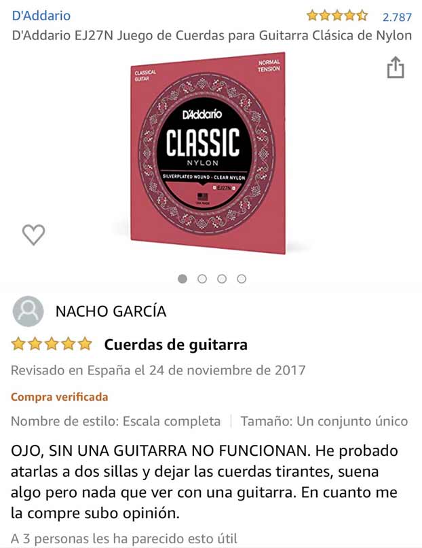The image size is (422, 548).
Task: Click the 'Compra verificada' label
Action: tap(60, 397)
